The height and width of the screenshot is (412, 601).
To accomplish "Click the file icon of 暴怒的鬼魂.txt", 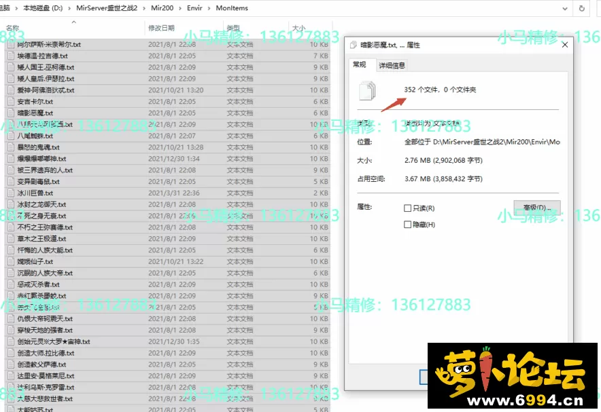I will tap(11, 148).
